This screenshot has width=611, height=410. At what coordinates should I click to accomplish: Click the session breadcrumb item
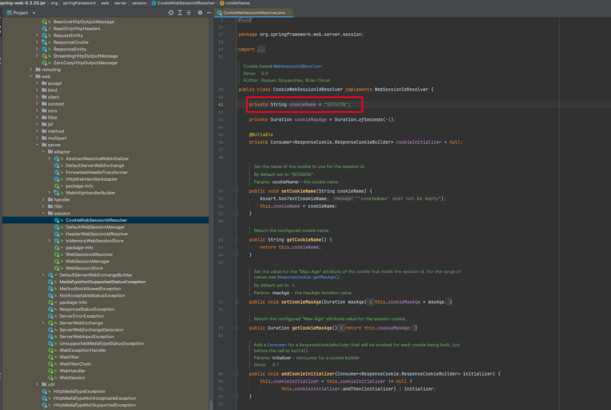pyautogui.click(x=139, y=3)
